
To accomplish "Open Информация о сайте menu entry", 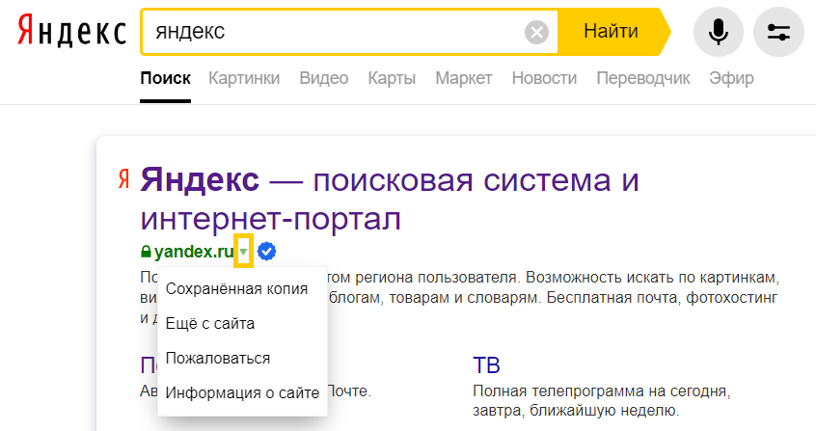I will (x=242, y=392).
